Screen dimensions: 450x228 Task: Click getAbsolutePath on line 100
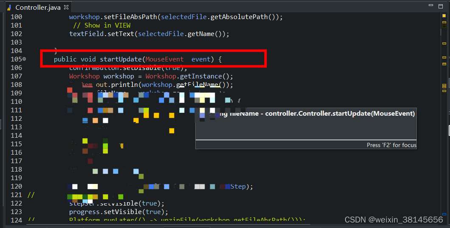pos(239,17)
